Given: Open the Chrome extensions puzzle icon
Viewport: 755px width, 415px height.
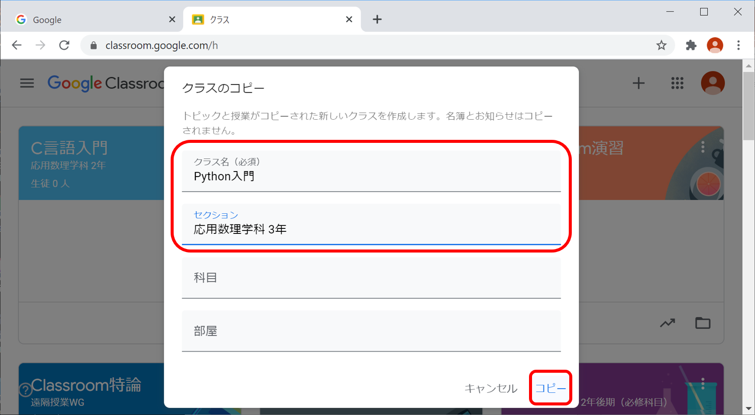Looking at the screenshot, I should click(x=691, y=45).
